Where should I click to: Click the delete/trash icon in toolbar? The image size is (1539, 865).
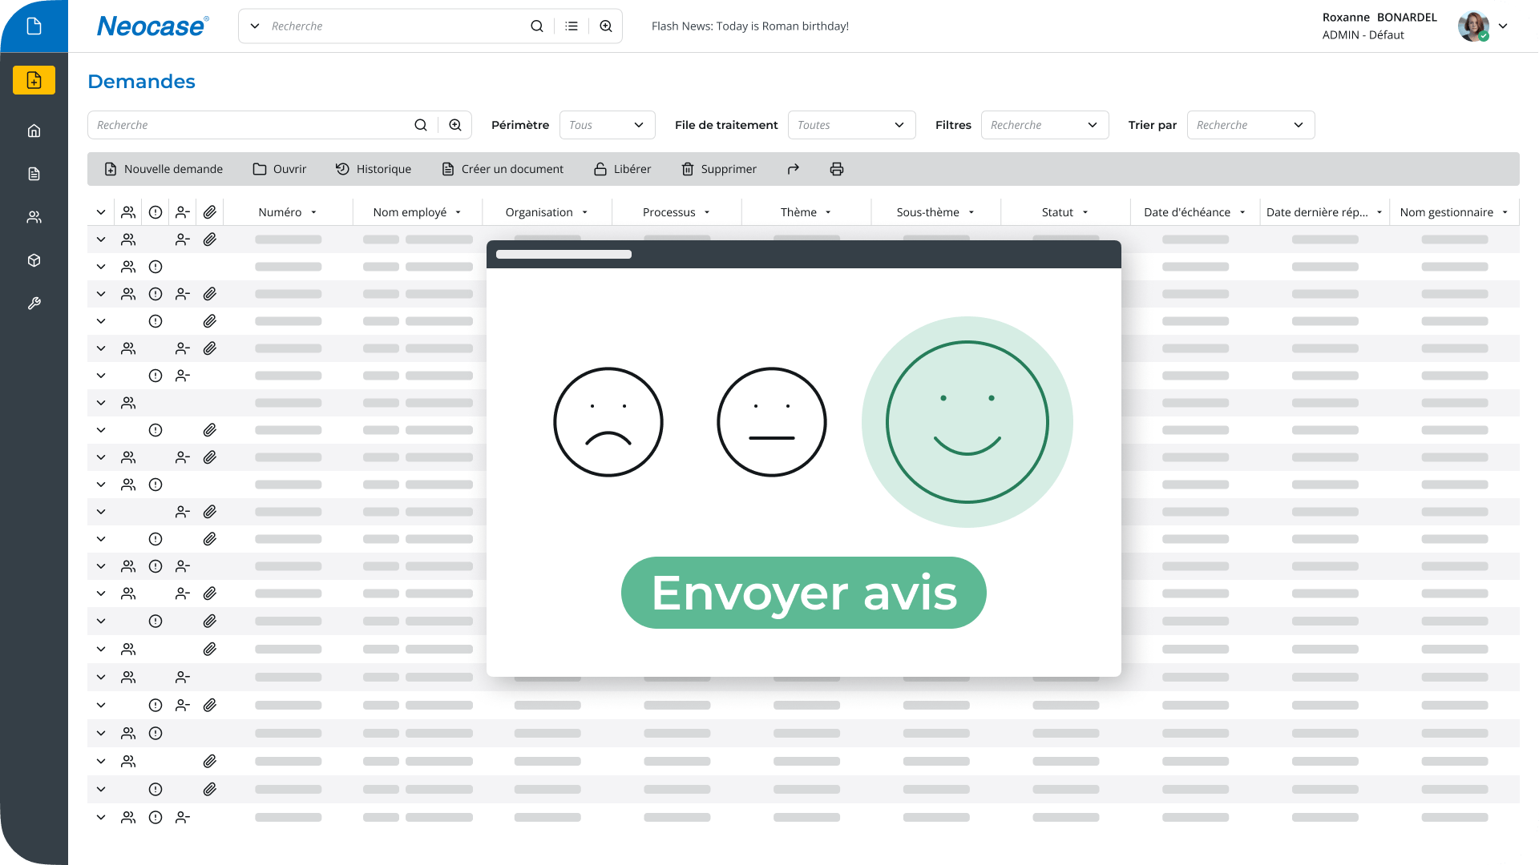tap(686, 169)
